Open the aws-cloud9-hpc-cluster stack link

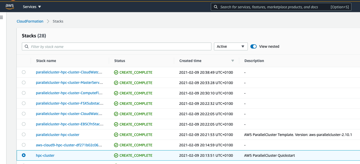[x=69, y=145]
